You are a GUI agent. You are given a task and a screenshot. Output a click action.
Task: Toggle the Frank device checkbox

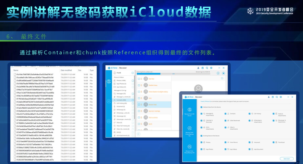coord(133,73)
